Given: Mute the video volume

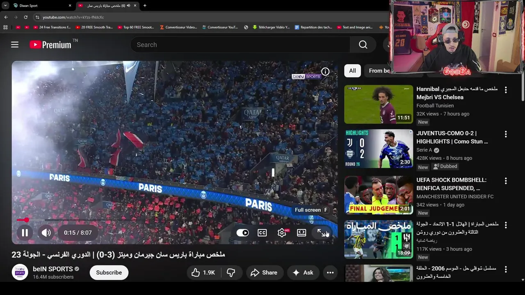Looking at the screenshot, I should click(46, 233).
